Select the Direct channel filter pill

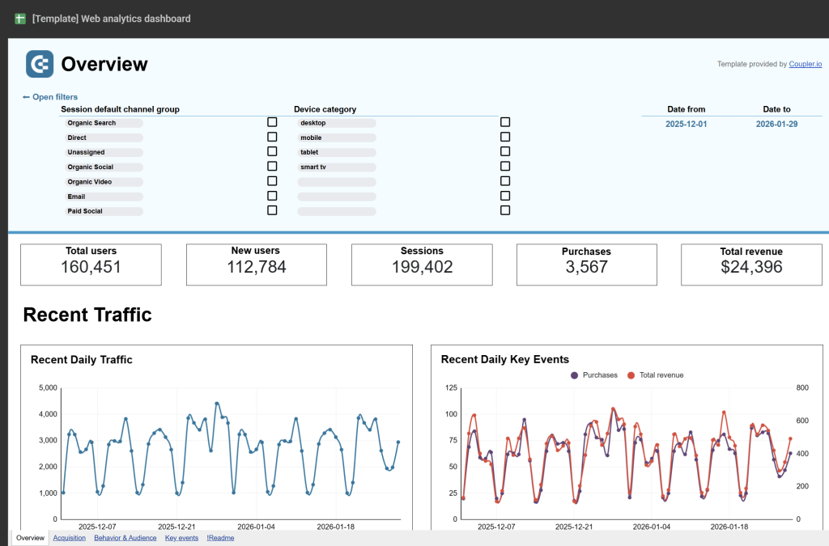[x=104, y=137]
